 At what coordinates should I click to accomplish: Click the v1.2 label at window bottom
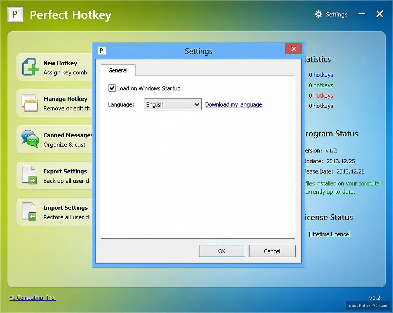tap(375, 298)
